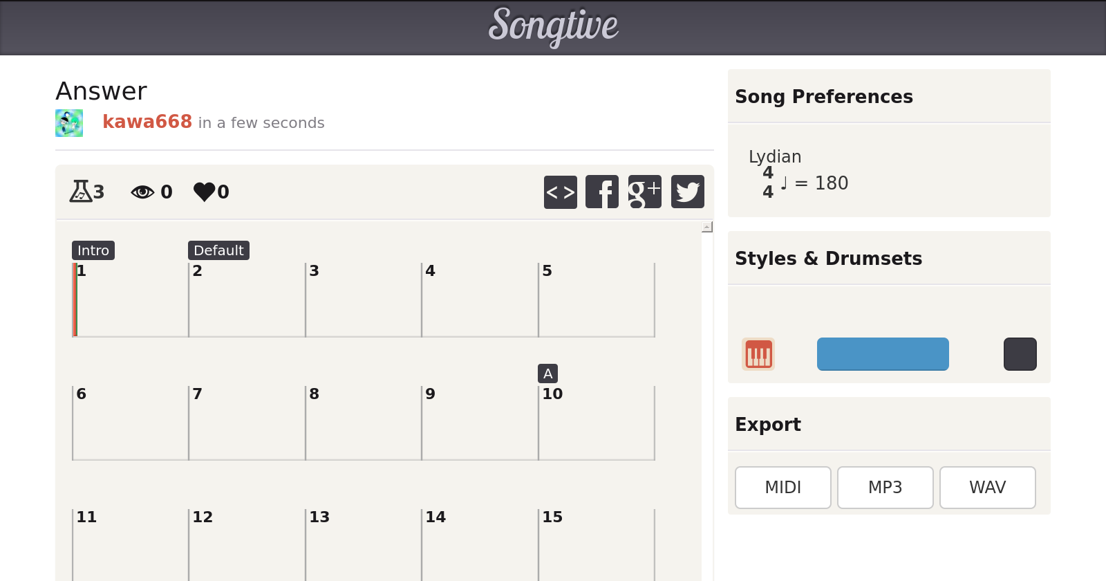The width and height of the screenshot is (1106, 581).
Task: Export the song as MIDI
Action: (782, 488)
